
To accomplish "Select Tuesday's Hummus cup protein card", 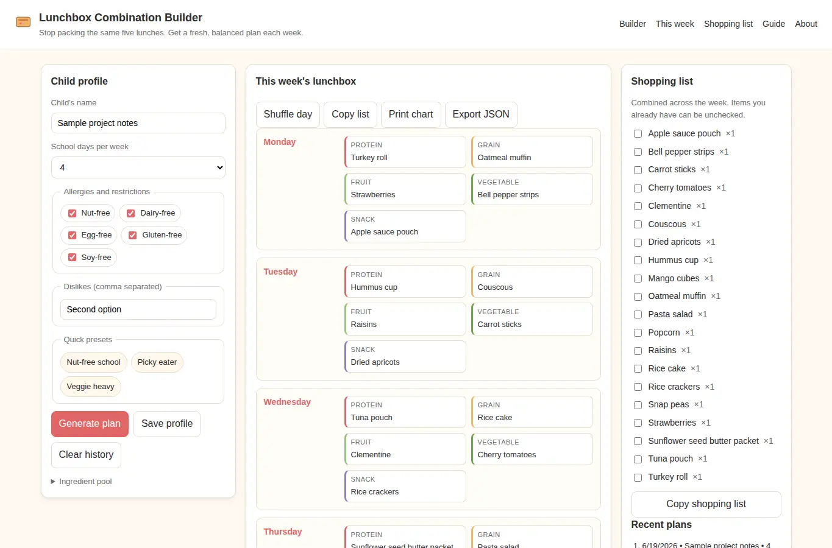I will click(405, 281).
